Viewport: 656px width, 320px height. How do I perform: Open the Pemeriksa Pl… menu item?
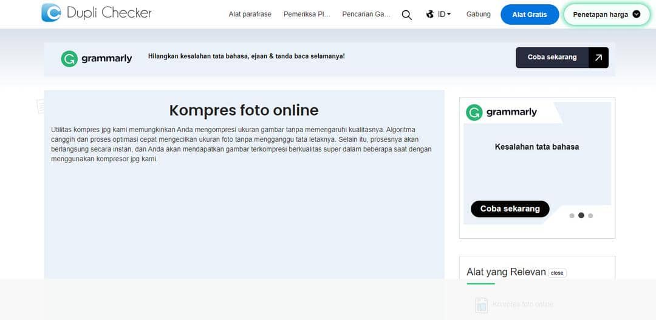tap(307, 14)
